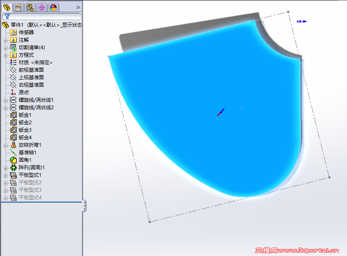
Task: Expand the 放样折弯1 tree node
Action: 5,146
